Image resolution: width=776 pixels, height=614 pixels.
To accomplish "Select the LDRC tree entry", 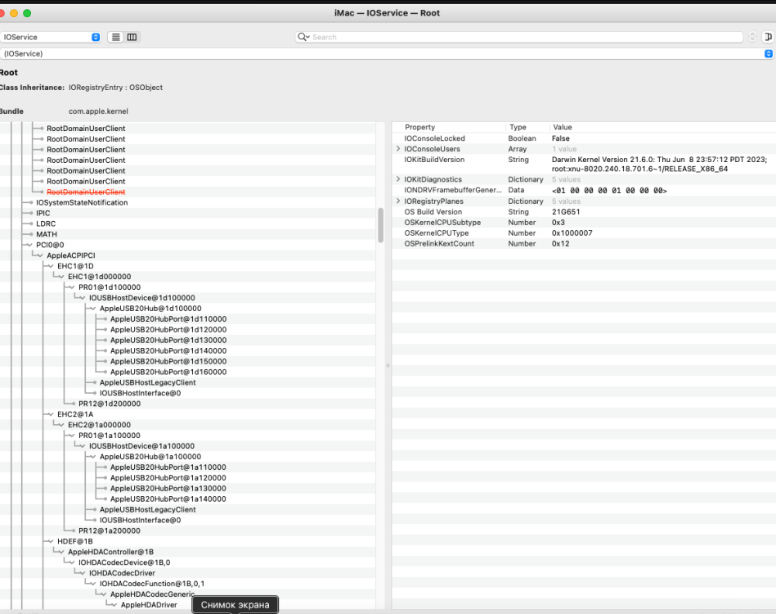I will [x=46, y=223].
